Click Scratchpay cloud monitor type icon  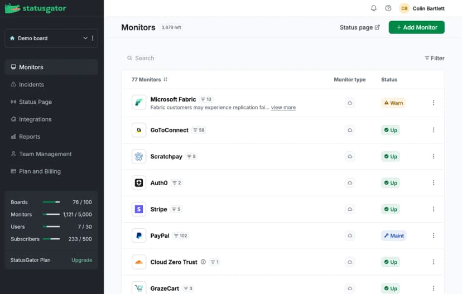click(x=350, y=156)
